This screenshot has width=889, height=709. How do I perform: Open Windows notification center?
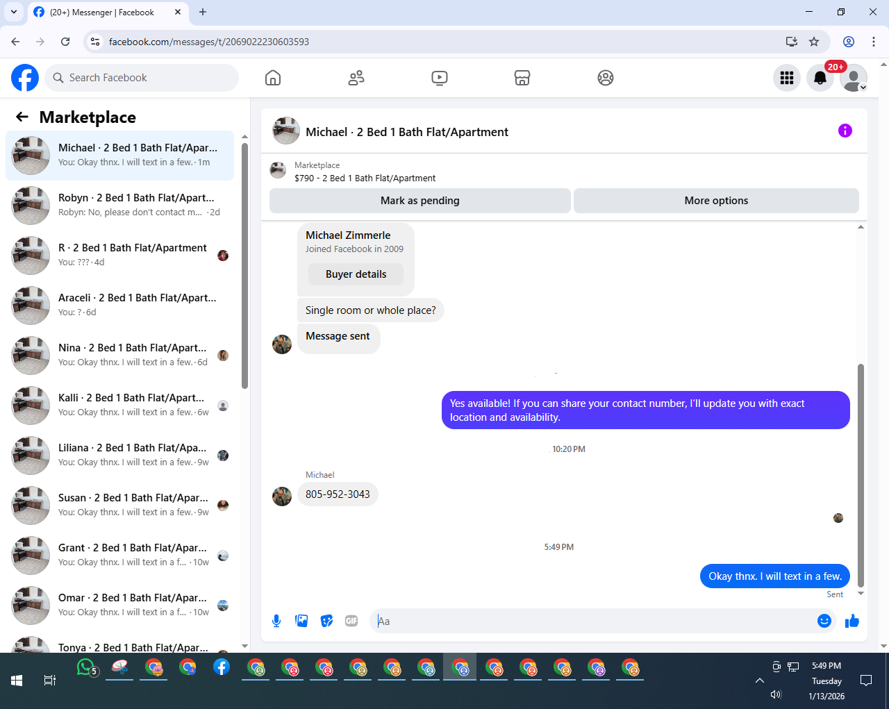(x=866, y=681)
